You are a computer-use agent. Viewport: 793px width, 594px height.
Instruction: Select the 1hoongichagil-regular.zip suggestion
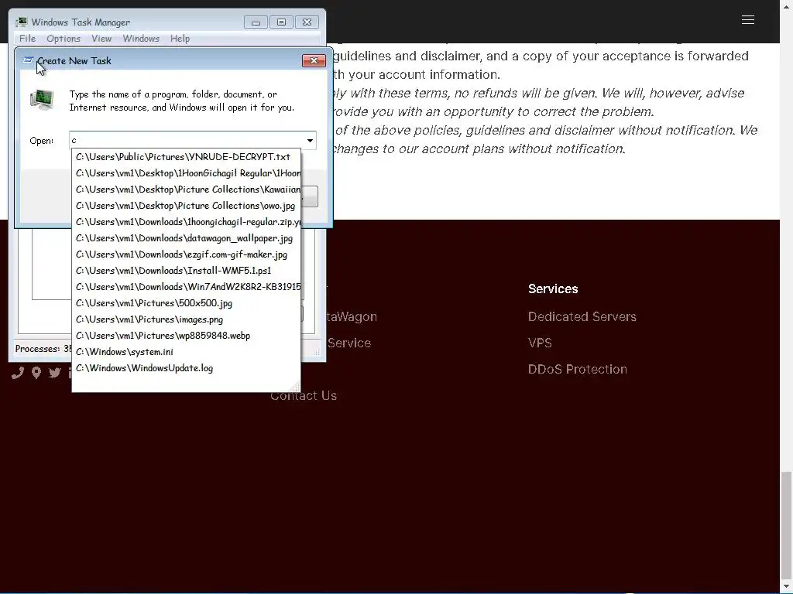(186, 222)
